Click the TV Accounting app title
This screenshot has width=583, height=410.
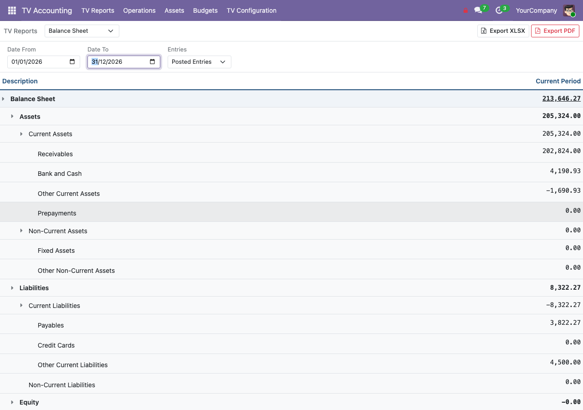[47, 10]
